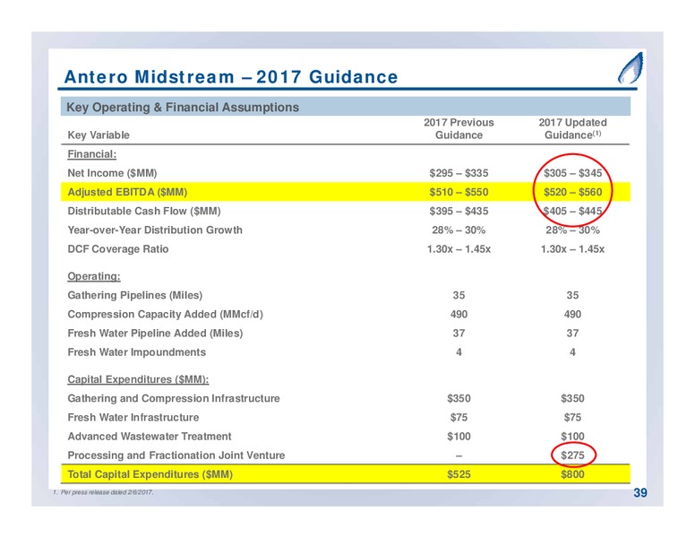The image size is (695, 538).
Task: Click the 'Fresh Water Infrastructure' label
Action: [133, 418]
